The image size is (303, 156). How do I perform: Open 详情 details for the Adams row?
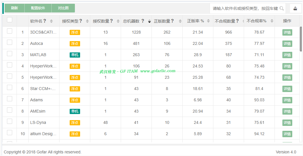pos(287,100)
